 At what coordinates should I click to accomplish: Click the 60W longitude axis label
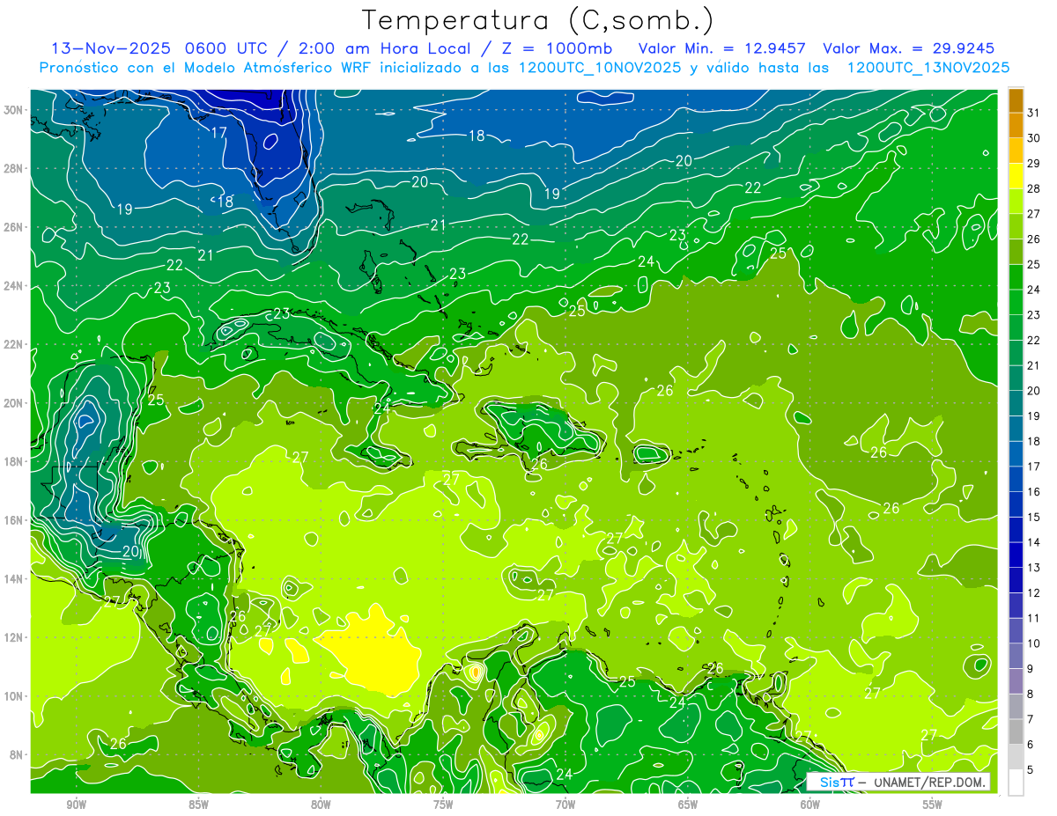click(810, 804)
